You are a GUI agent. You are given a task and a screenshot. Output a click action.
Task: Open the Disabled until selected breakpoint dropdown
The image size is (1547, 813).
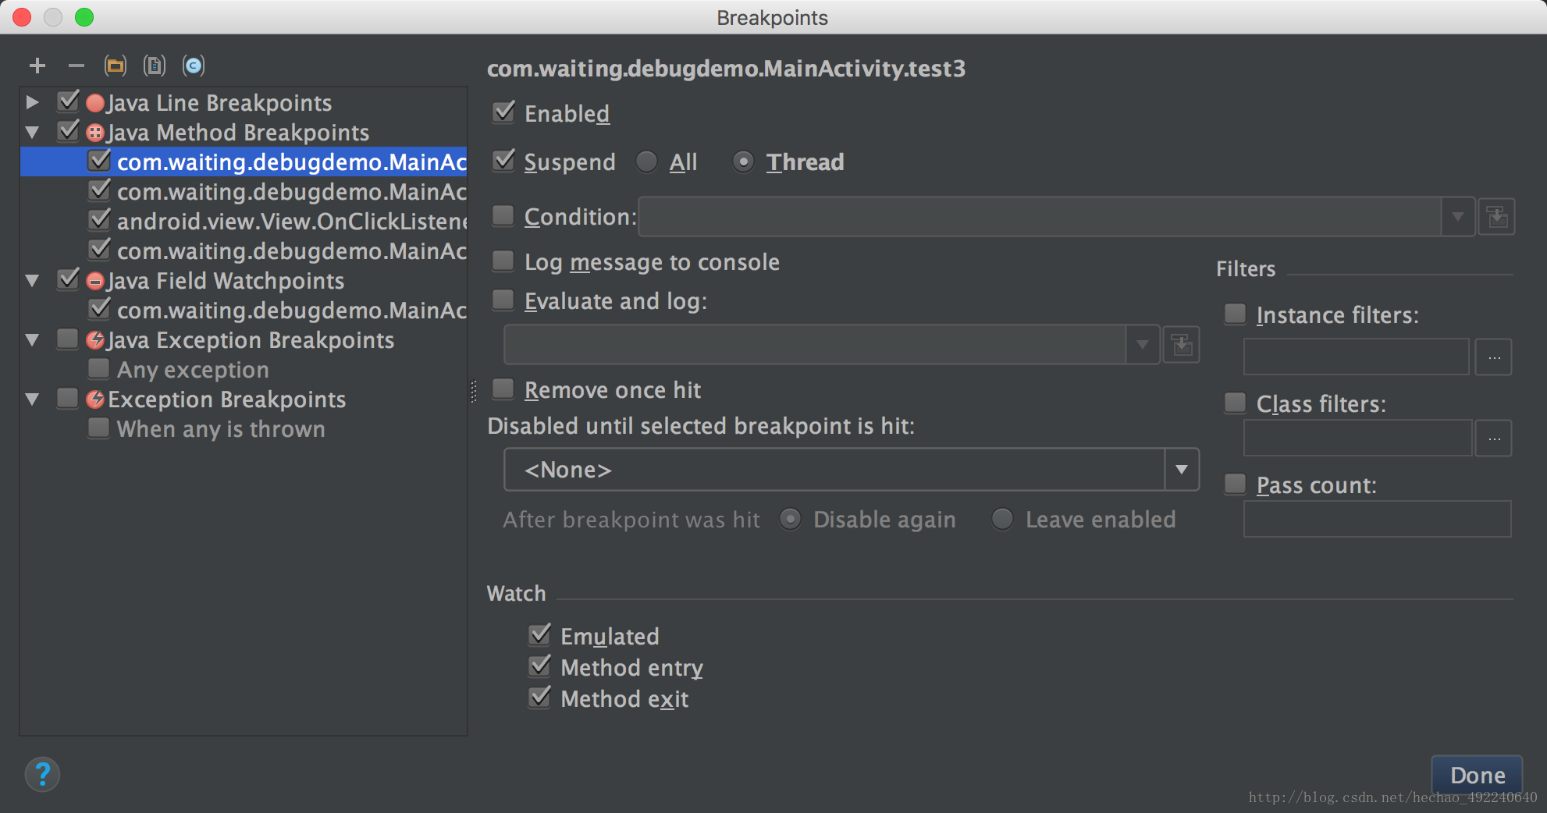[x=1181, y=470]
